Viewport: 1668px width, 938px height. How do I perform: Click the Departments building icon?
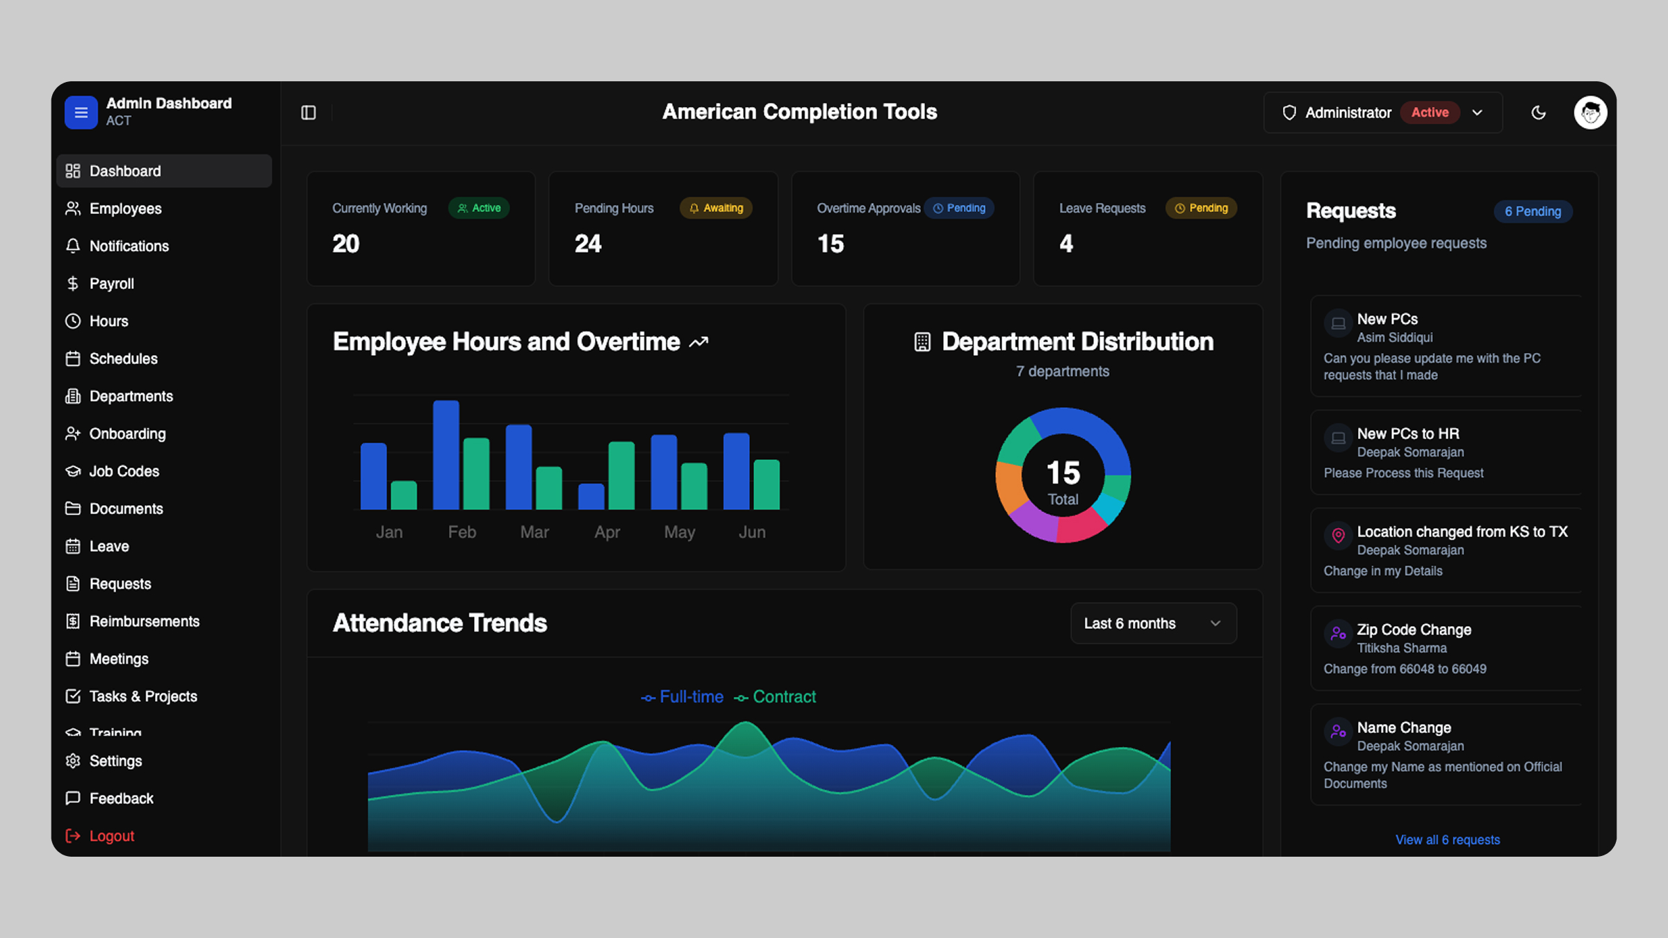click(x=73, y=396)
